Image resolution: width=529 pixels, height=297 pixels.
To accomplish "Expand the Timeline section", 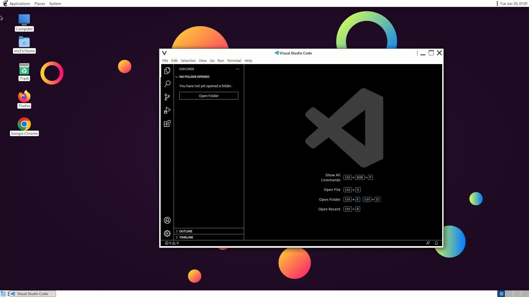I will pos(186,237).
